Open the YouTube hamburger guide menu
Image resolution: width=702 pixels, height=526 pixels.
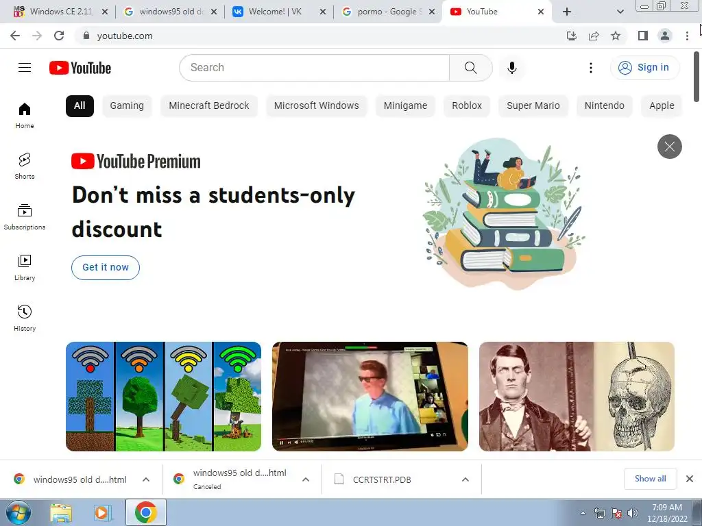pos(25,68)
